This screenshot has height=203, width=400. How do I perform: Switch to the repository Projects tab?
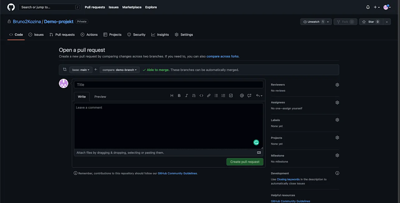click(x=112, y=35)
